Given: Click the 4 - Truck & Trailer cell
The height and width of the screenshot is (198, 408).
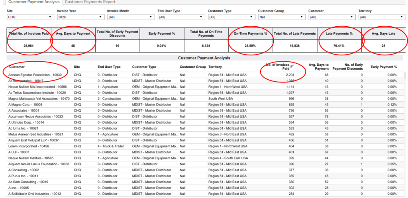Looking at the screenshot, I should pos(111,146).
